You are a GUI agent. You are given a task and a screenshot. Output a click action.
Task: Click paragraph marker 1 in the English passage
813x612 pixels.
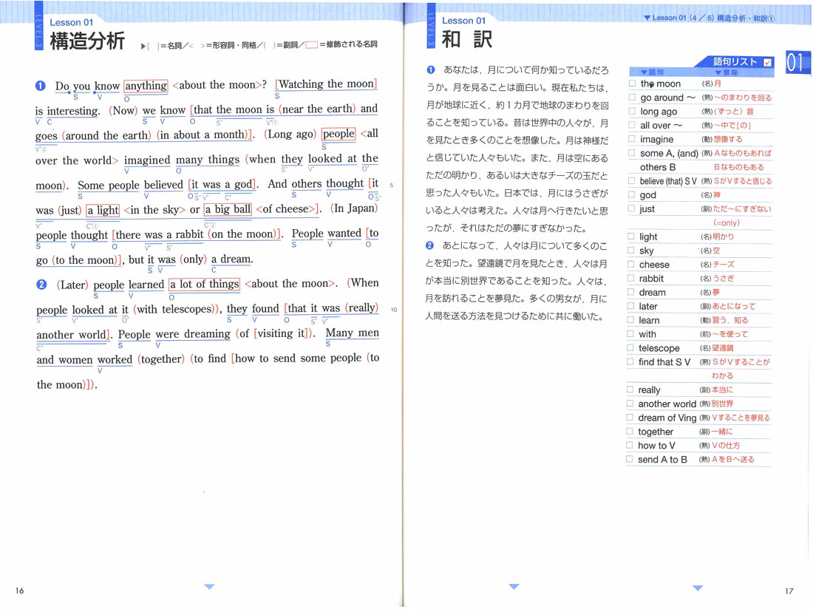[x=41, y=86]
